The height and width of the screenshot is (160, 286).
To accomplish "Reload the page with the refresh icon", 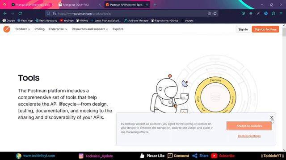I will [20, 13].
